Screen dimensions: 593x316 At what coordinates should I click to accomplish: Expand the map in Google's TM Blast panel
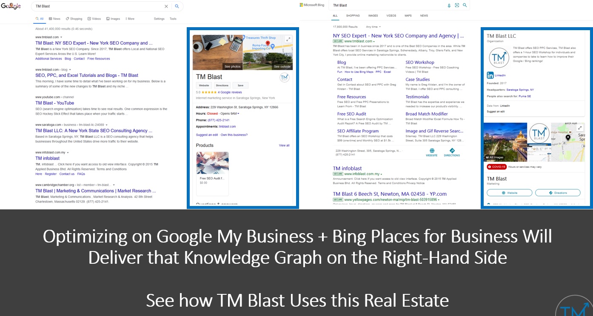coord(288,39)
